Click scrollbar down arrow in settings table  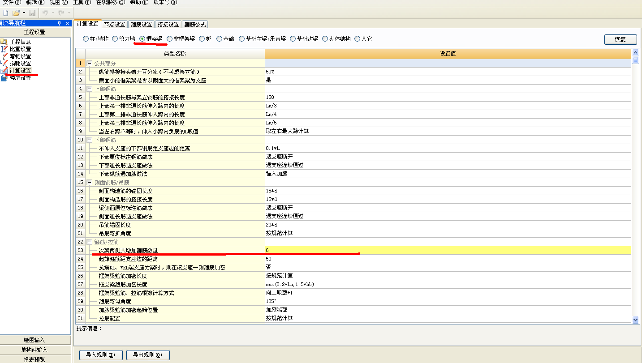click(x=635, y=320)
